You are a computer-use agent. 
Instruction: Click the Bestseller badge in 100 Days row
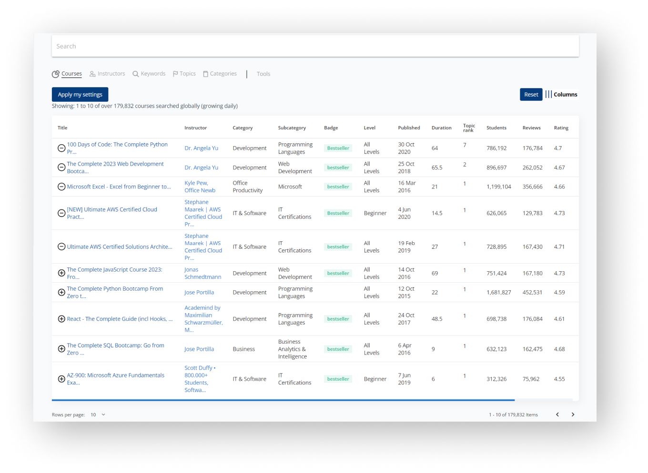click(x=338, y=148)
